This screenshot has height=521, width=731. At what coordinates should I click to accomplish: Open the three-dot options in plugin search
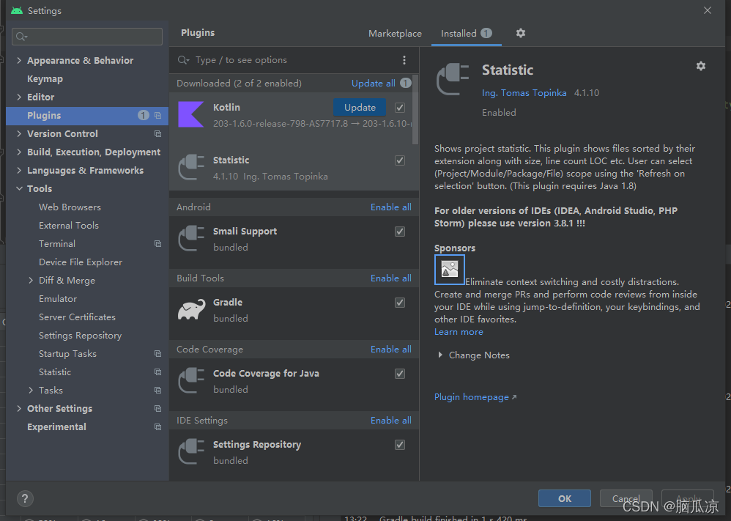tap(404, 59)
